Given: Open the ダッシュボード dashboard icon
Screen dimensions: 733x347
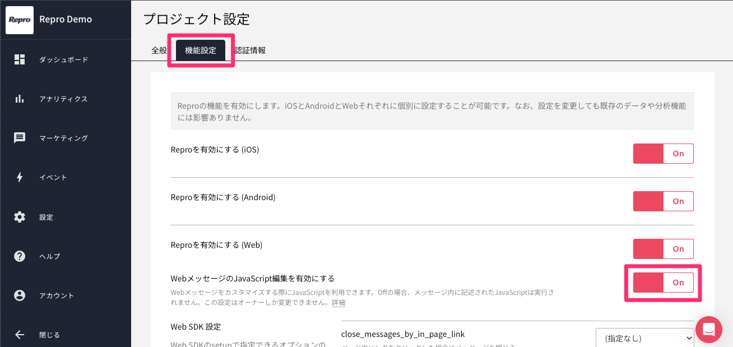Looking at the screenshot, I should coord(20,59).
